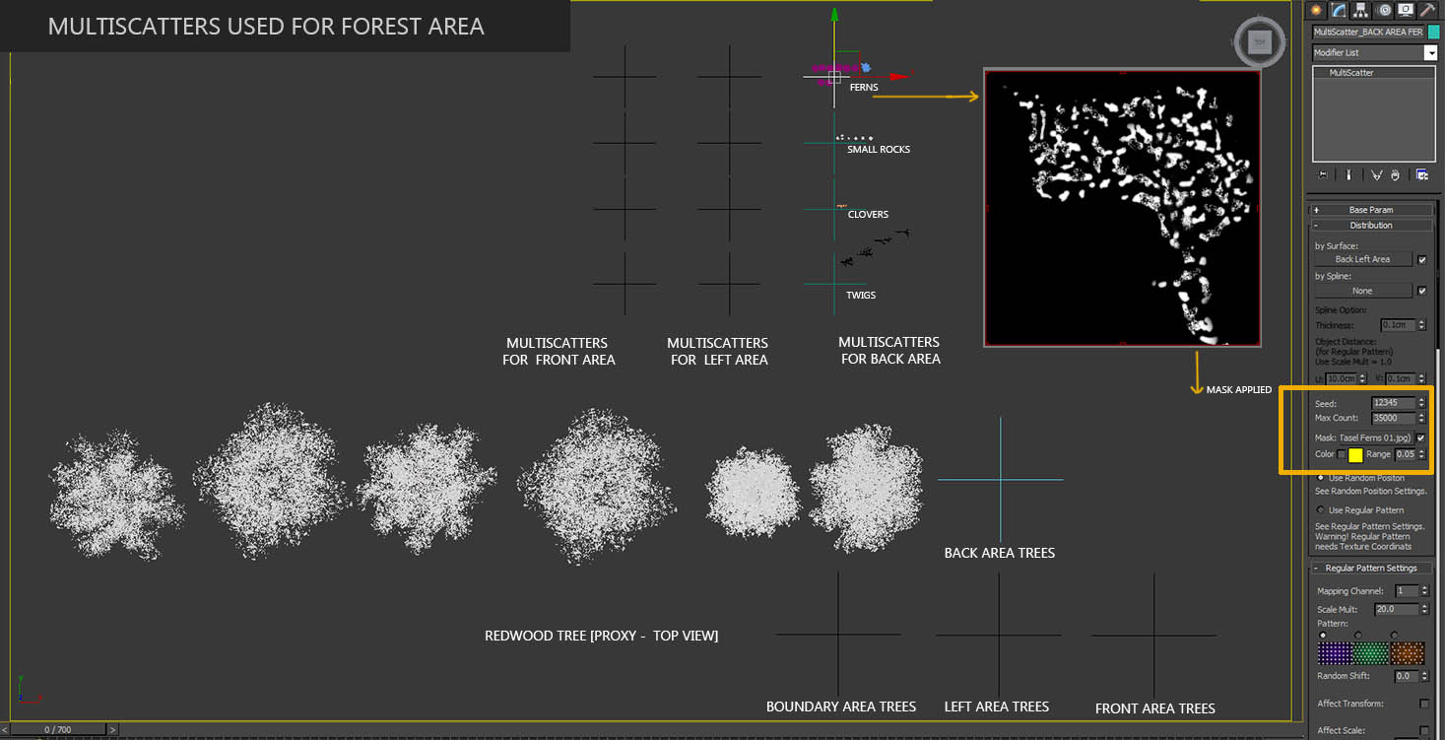Switch to the Modify panel tab

tap(1340, 10)
